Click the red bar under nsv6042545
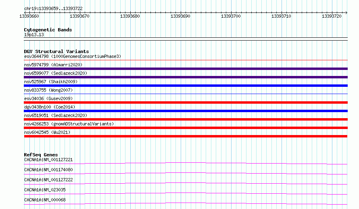Viewport: 359px width, 209px height. [x=186, y=136]
